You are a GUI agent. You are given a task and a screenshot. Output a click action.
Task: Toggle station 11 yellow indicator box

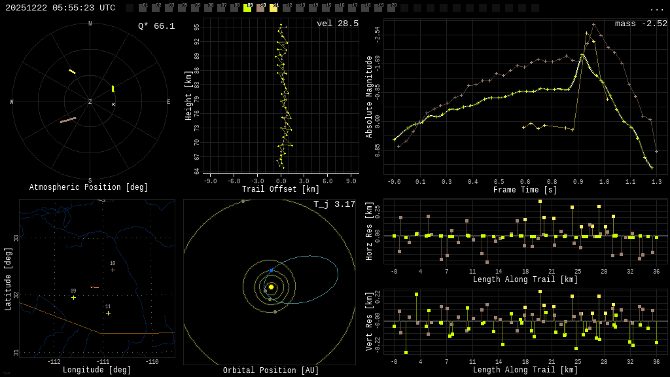coord(273,8)
